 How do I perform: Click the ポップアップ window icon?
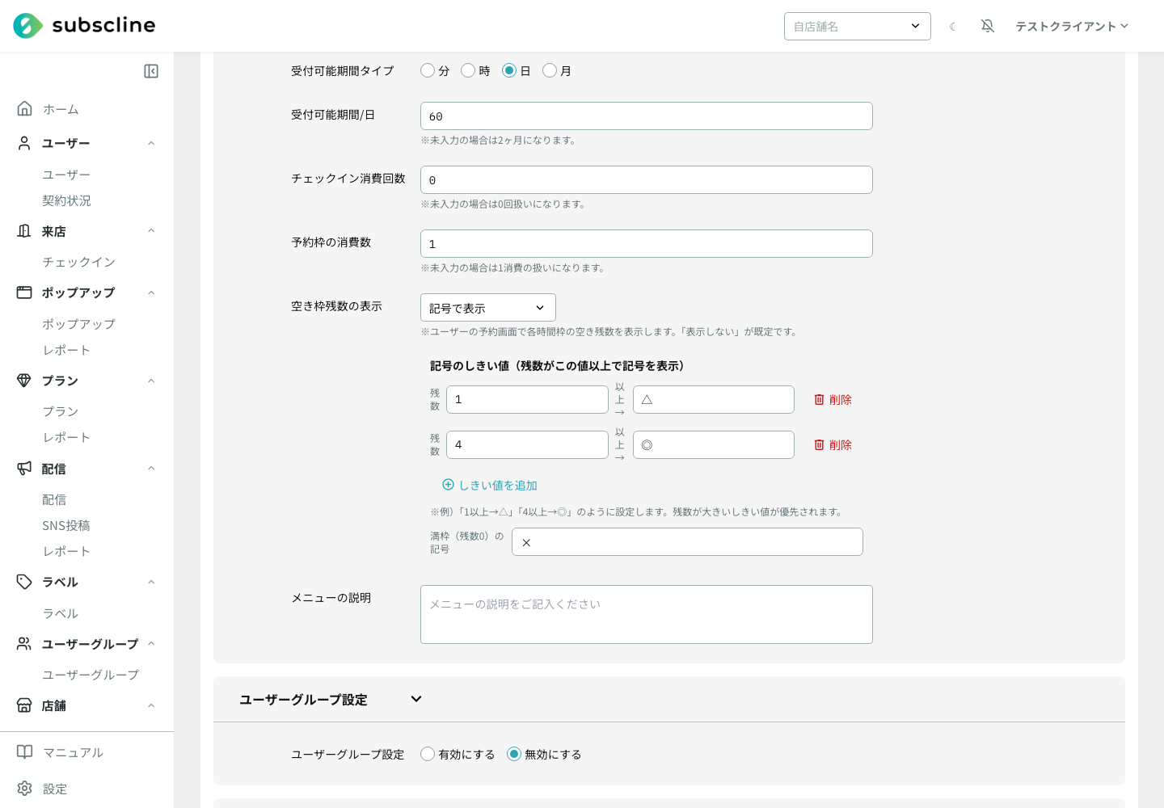[x=24, y=292]
